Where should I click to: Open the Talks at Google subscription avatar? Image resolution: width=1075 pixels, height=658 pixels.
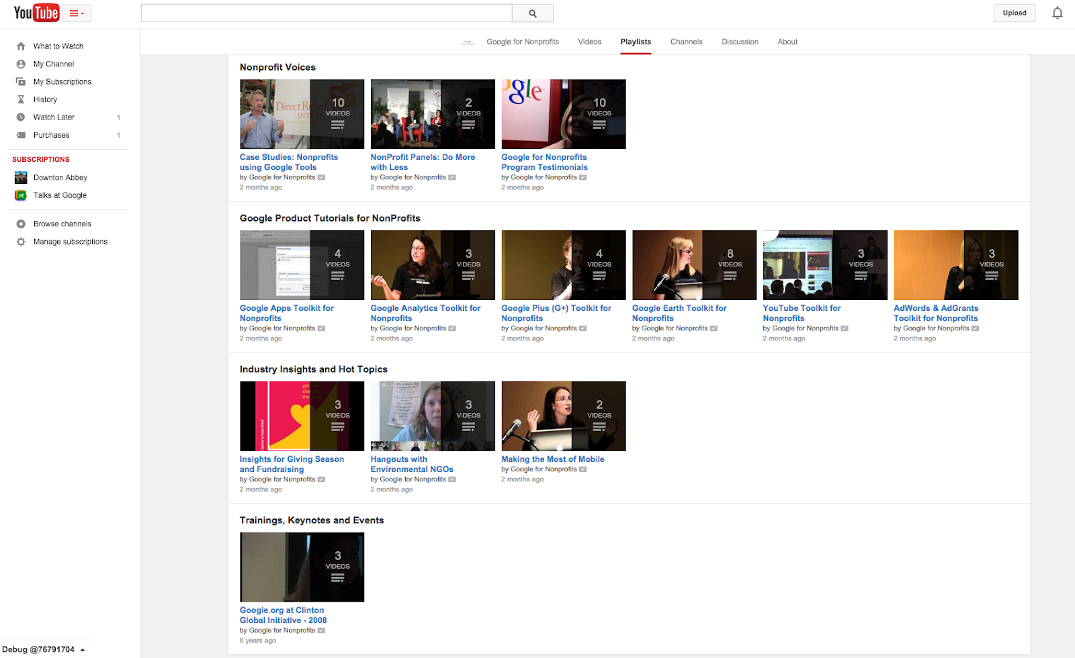(x=21, y=195)
